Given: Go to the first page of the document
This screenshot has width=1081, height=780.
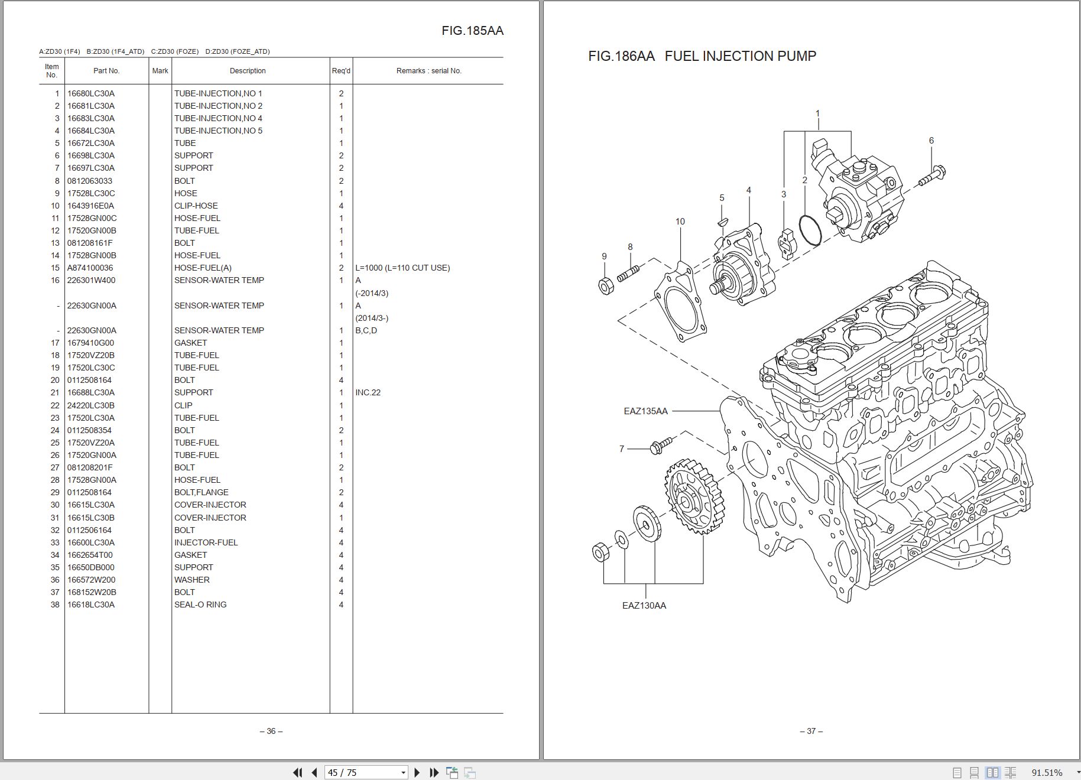Looking at the screenshot, I should [x=298, y=772].
